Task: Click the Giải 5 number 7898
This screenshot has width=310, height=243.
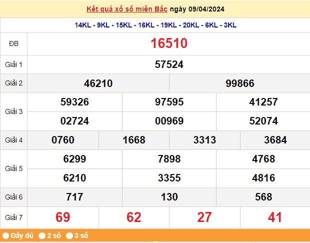Action: [169, 159]
